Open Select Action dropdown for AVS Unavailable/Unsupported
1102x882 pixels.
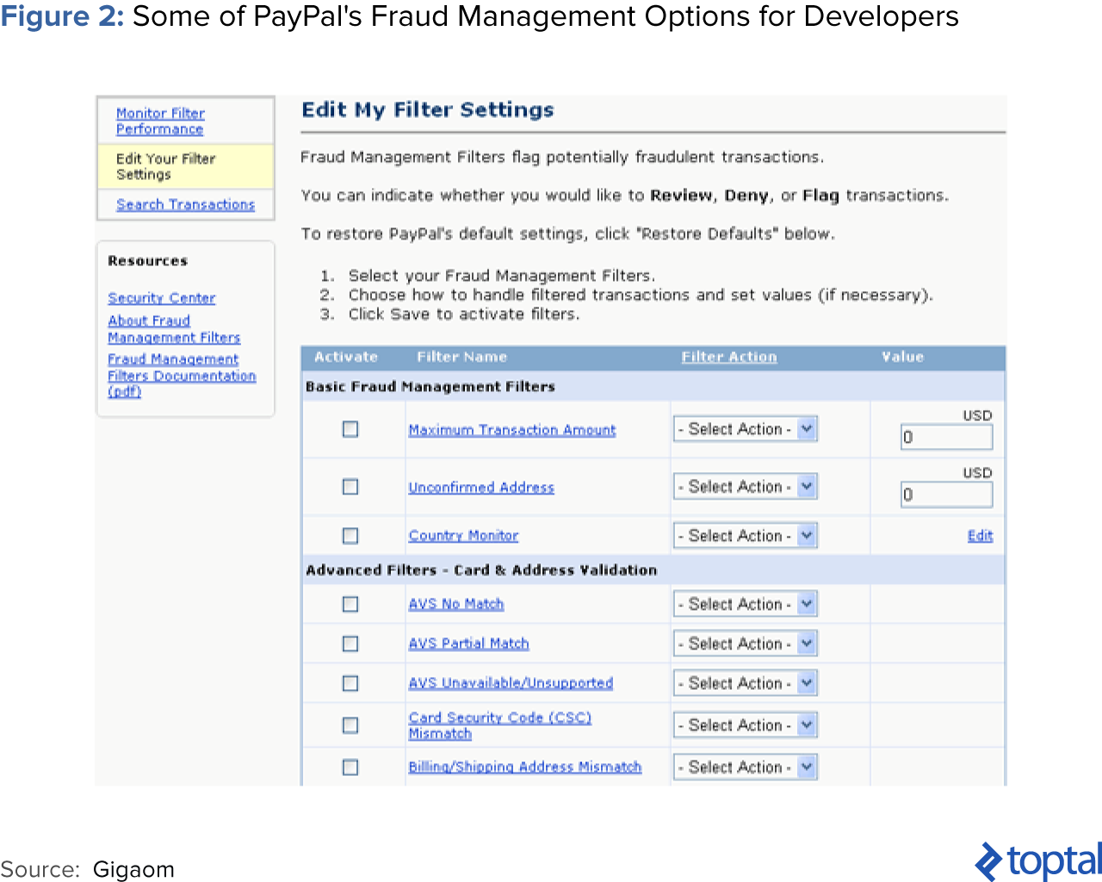point(746,683)
